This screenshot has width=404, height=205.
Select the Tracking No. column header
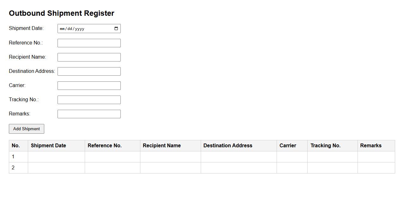pos(325,146)
